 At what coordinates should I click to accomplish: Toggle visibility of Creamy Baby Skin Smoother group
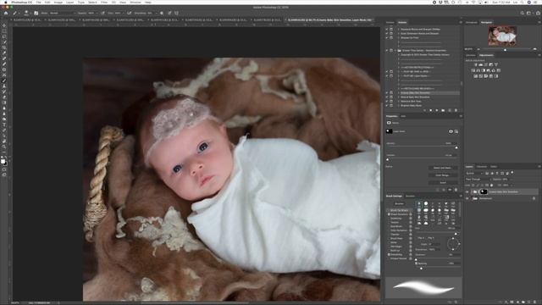[x=467, y=192]
